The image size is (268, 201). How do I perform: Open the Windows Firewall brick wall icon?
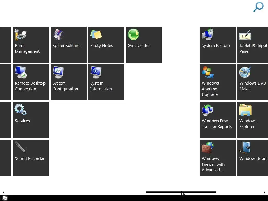pos(208,148)
